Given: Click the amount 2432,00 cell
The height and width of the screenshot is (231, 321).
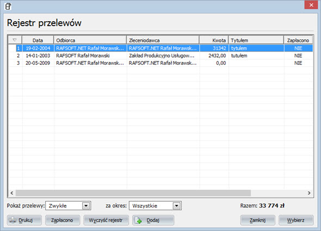Looking at the screenshot, I should [x=214, y=55].
